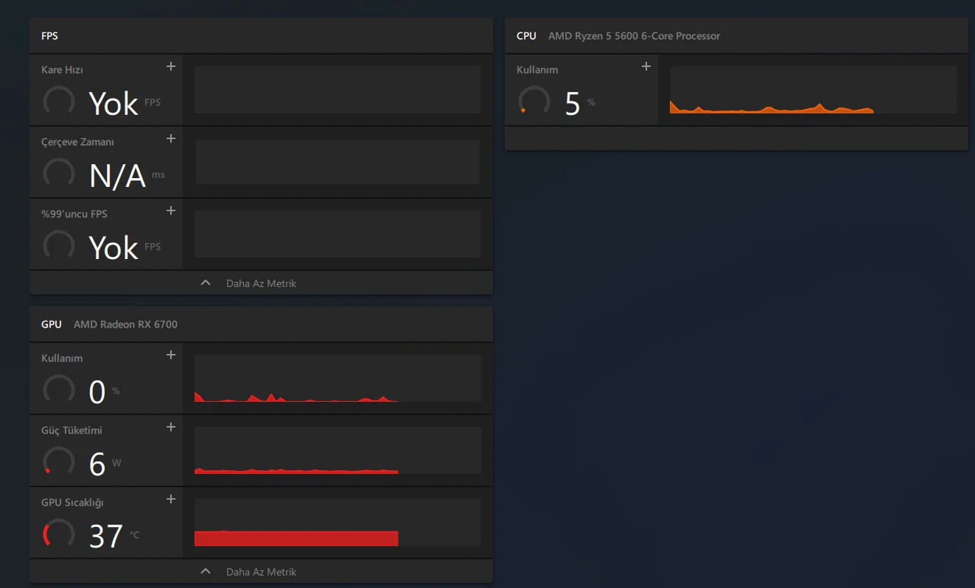The width and height of the screenshot is (975, 588).
Task: Select the GPU Kullanım gauge dial
Action: tap(59, 390)
